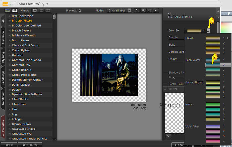Star the Bi-Color Filters favorite
Image resolution: width=232 pixels, height=147 pixels.
(9, 21)
